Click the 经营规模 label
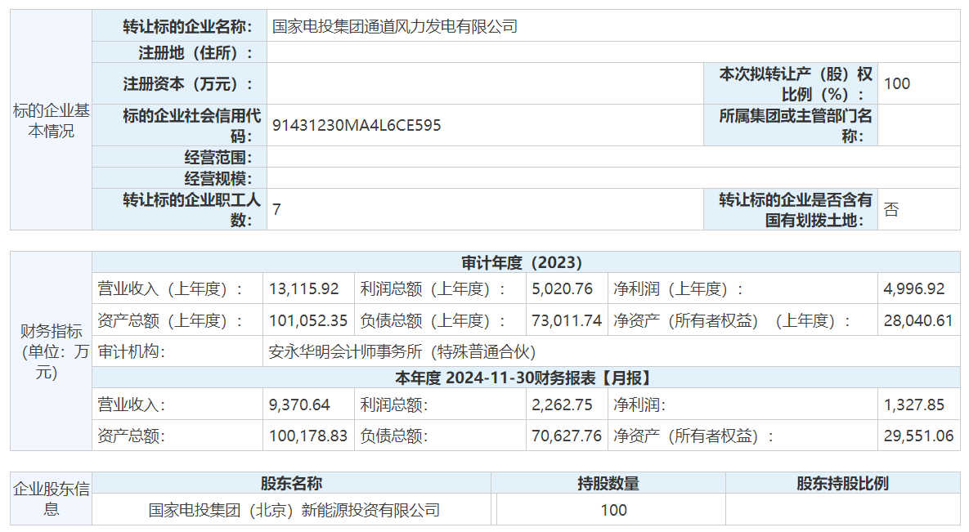 pos(218,179)
